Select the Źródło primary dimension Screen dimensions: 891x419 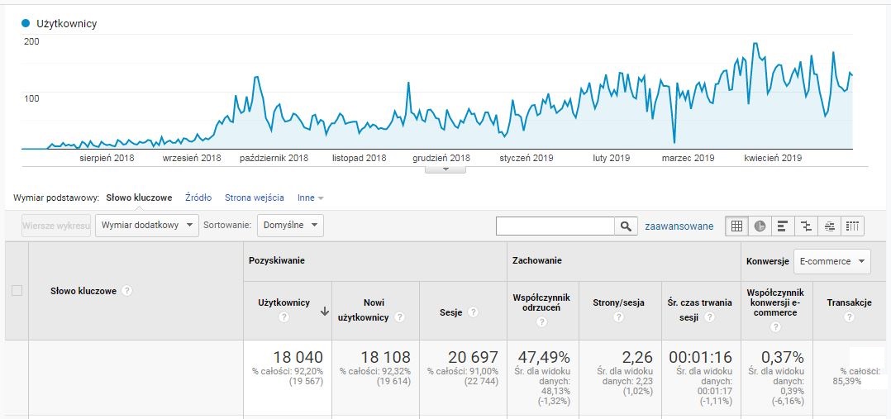pos(198,198)
